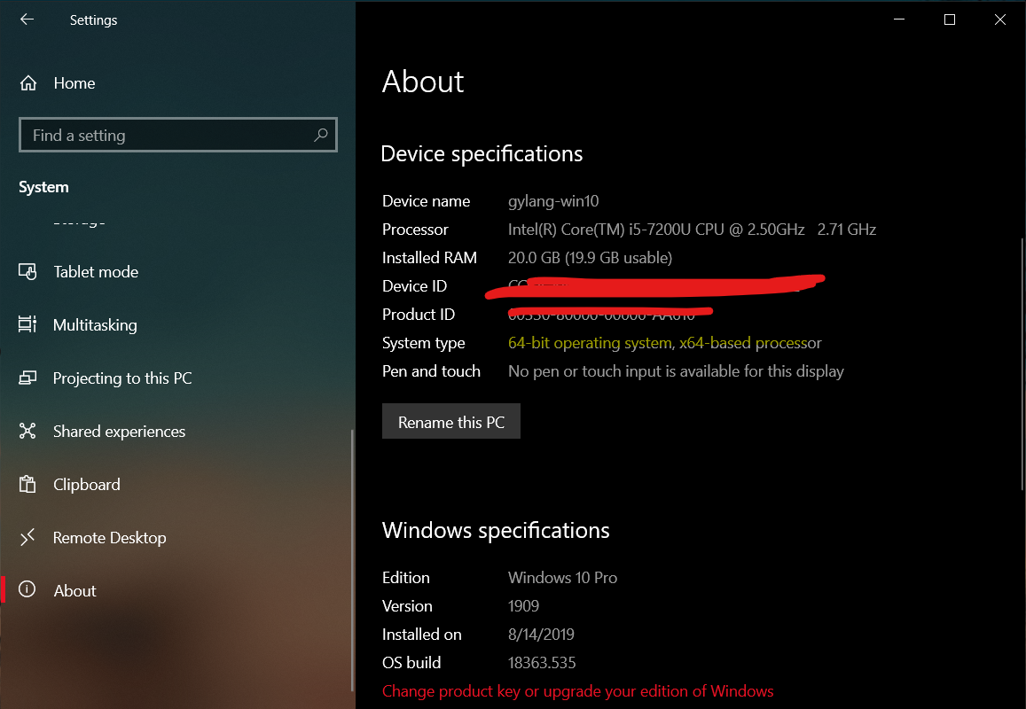Click the Projecting to this PC icon

(x=27, y=378)
